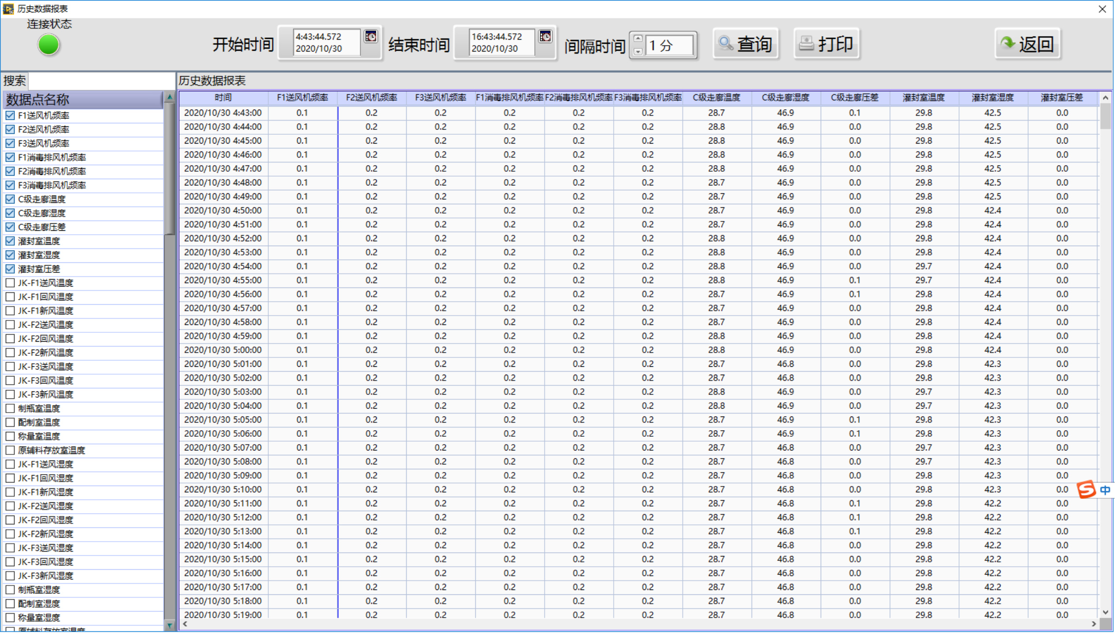
Task: Click the table vertical scroll up arrow
Action: coord(1105,98)
